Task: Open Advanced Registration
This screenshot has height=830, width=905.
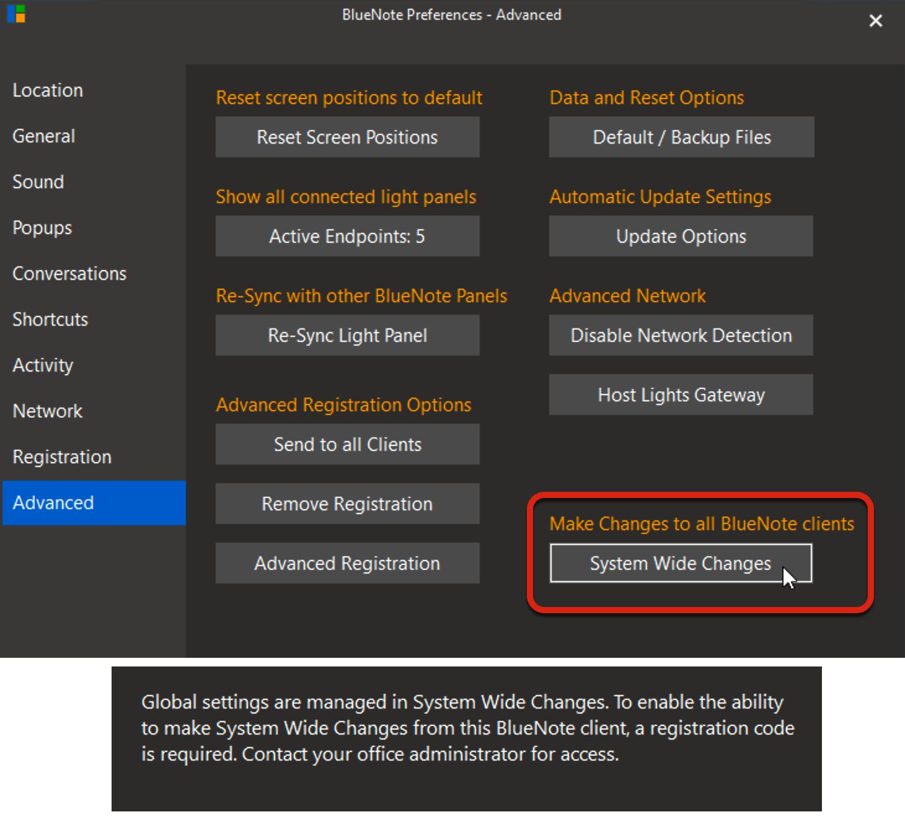Action: point(347,563)
